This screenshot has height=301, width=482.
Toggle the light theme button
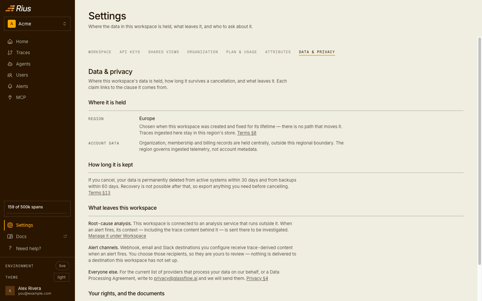(x=62, y=277)
